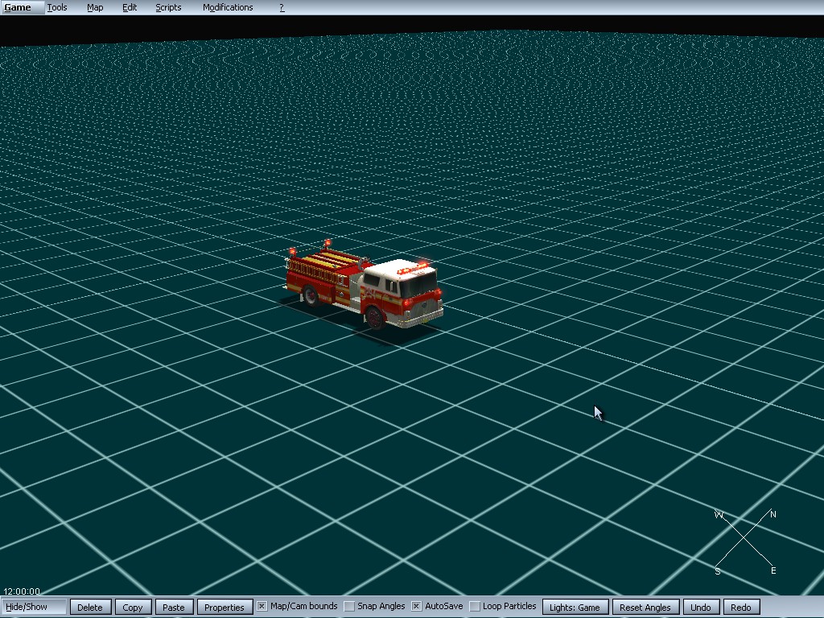Toggle the AutoSave checkbox
This screenshot has width=824, height=618.
(x=416, y=607)
